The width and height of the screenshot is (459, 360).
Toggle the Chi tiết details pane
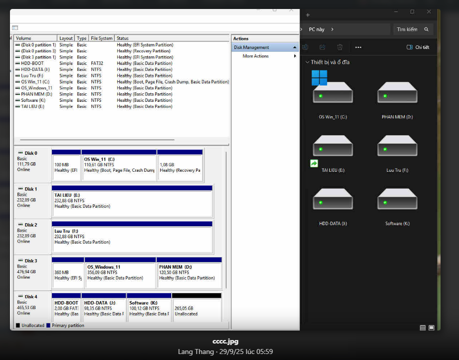tap(418, 47)
